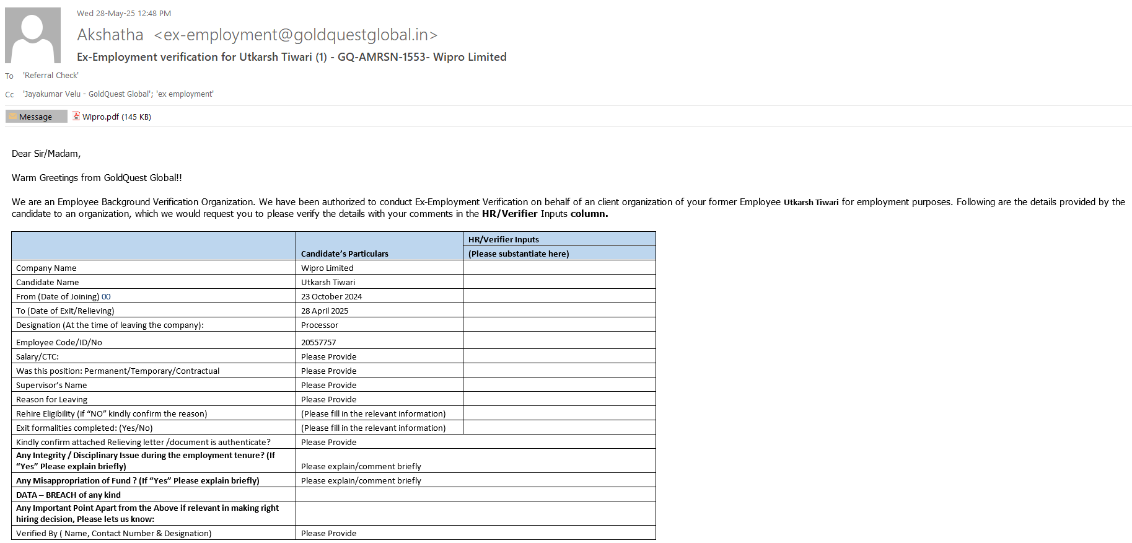Click the bold name 'Utkarsh Tiwari' in the paragraph
This screenshot has width=1132, height=543.
811,202
